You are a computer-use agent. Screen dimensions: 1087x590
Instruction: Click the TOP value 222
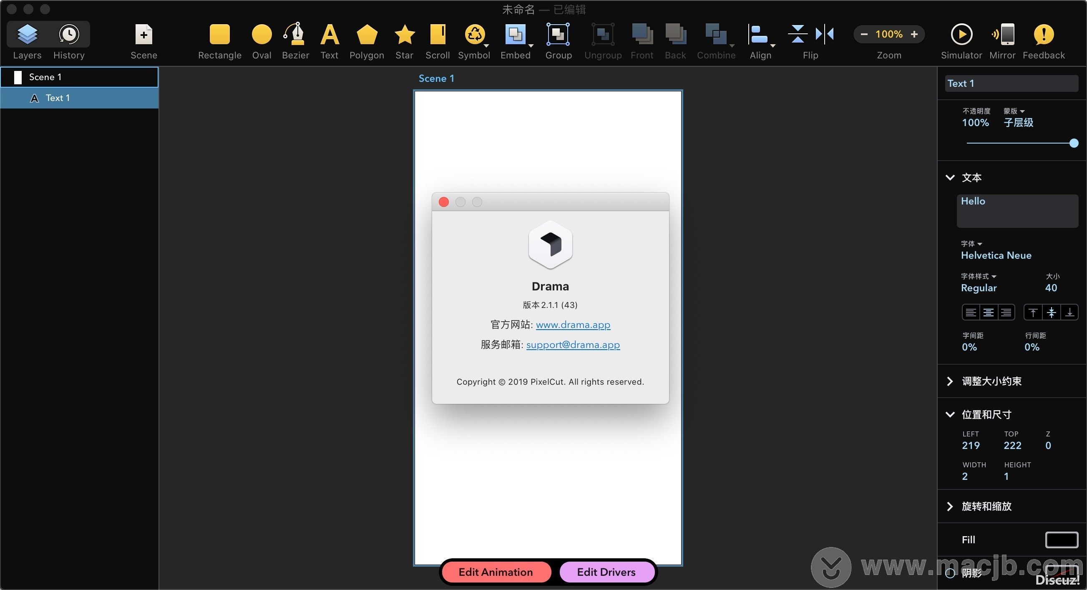[x=1012, y=445]
